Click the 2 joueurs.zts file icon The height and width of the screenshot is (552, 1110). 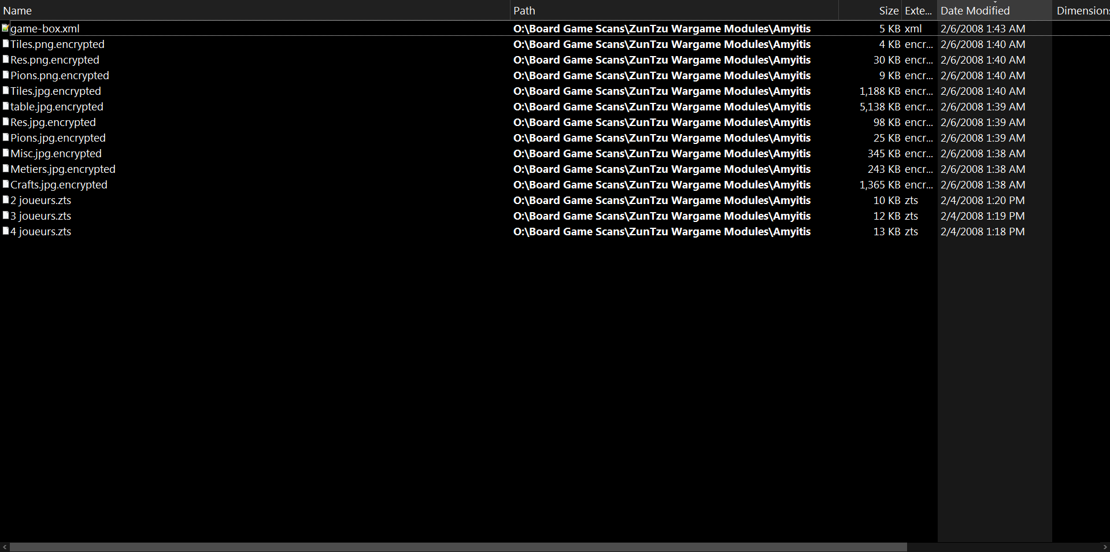point(5,199)
